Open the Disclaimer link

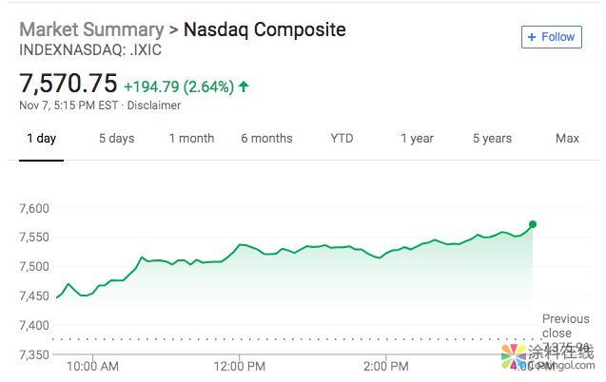[x=153, y=105]
